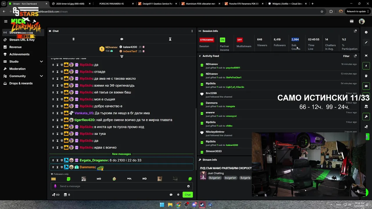Click the Just Chatting category label
Image resolution: width=372 pixels, height=209 pixels.
coord(216,173)
